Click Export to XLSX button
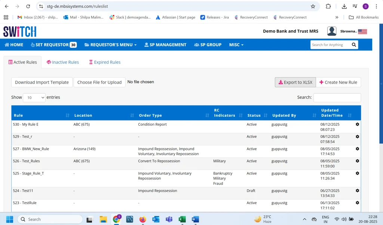This screenshot has height=225, width=383. (x=295, y=82)
